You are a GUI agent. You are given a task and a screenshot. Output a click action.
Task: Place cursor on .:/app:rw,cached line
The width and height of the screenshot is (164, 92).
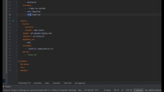(36, 8)
